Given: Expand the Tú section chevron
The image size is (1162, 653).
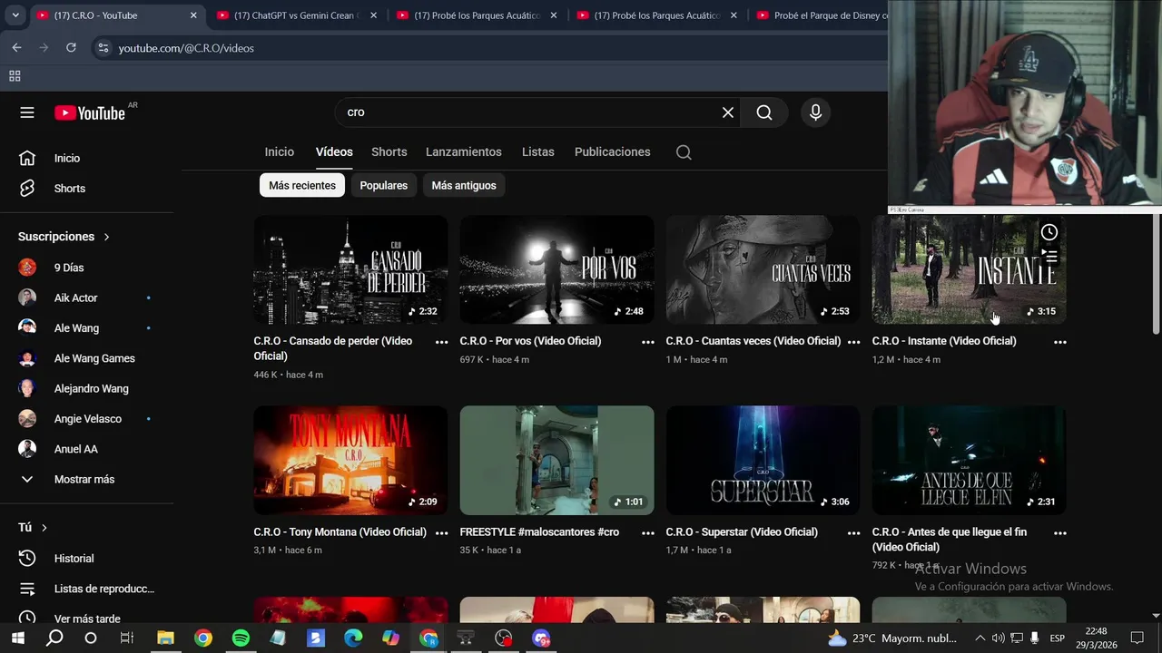Looking at the screenshot, I should [44, 528].
